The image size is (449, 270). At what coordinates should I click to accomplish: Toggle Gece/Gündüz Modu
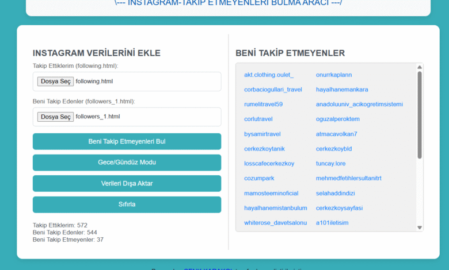coord(127,163)
